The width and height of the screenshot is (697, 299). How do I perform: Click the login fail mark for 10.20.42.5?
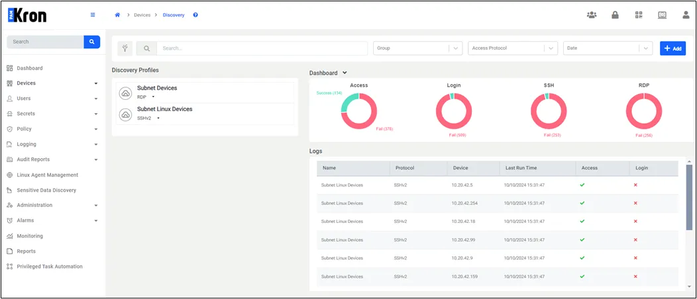635,185
